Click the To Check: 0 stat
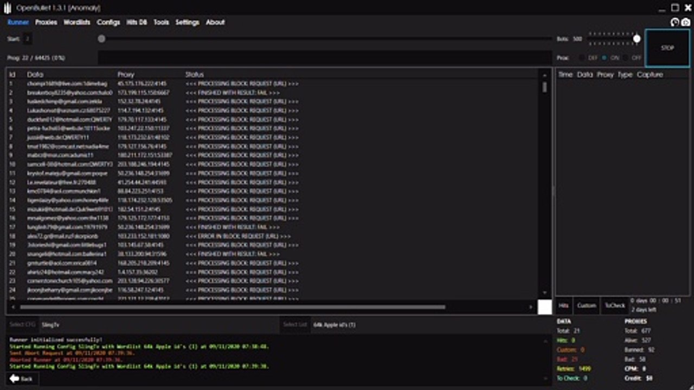694x390 pixels. click(573, 378)
